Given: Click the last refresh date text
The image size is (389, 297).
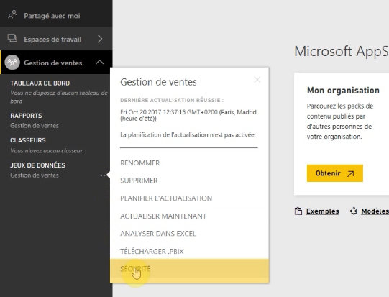Looking at the screenshot, I should click(x=188, y=115).
